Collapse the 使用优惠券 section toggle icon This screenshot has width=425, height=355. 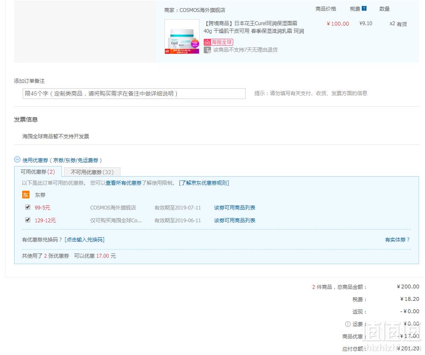coord(17,160)
